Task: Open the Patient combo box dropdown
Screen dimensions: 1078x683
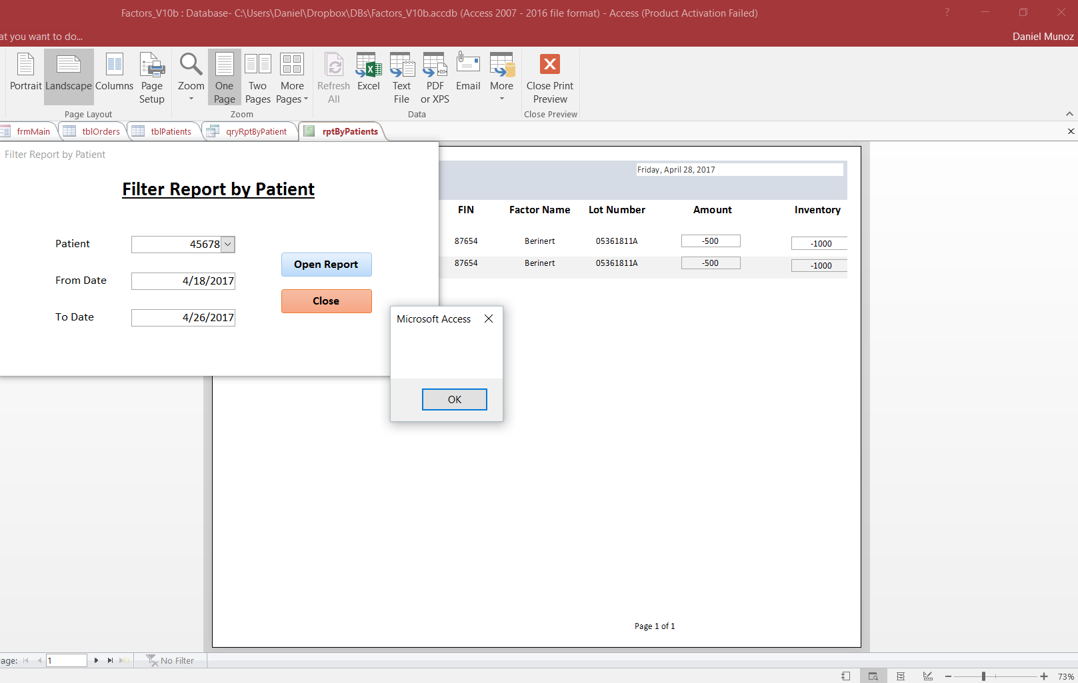Action: (227, 245)
